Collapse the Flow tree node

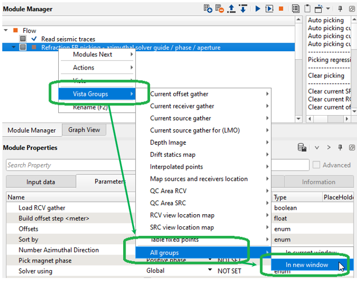point(6,31)
